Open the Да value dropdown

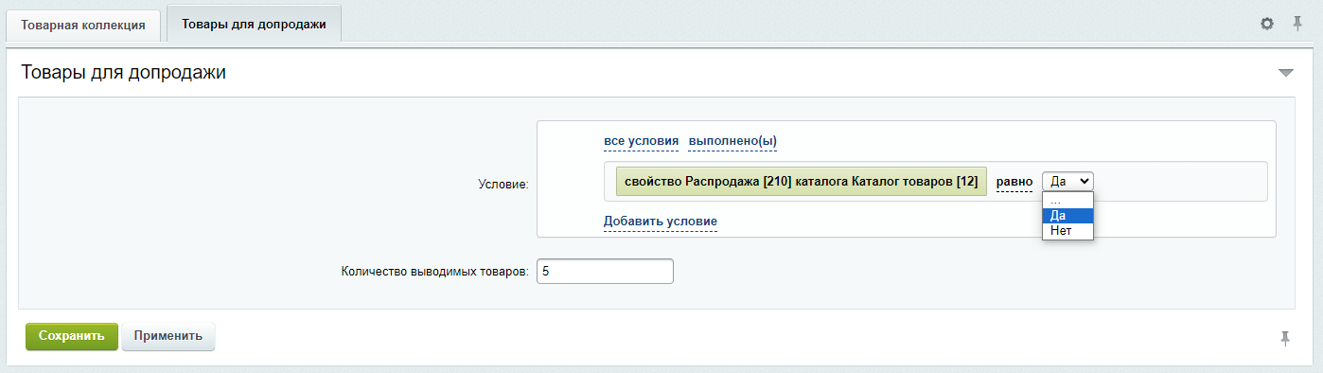tap(1067, 181)
